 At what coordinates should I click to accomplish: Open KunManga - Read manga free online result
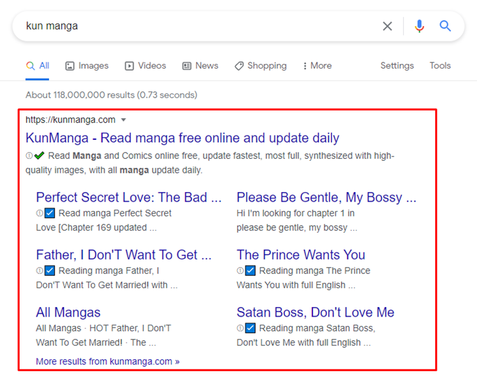point(183,138)
